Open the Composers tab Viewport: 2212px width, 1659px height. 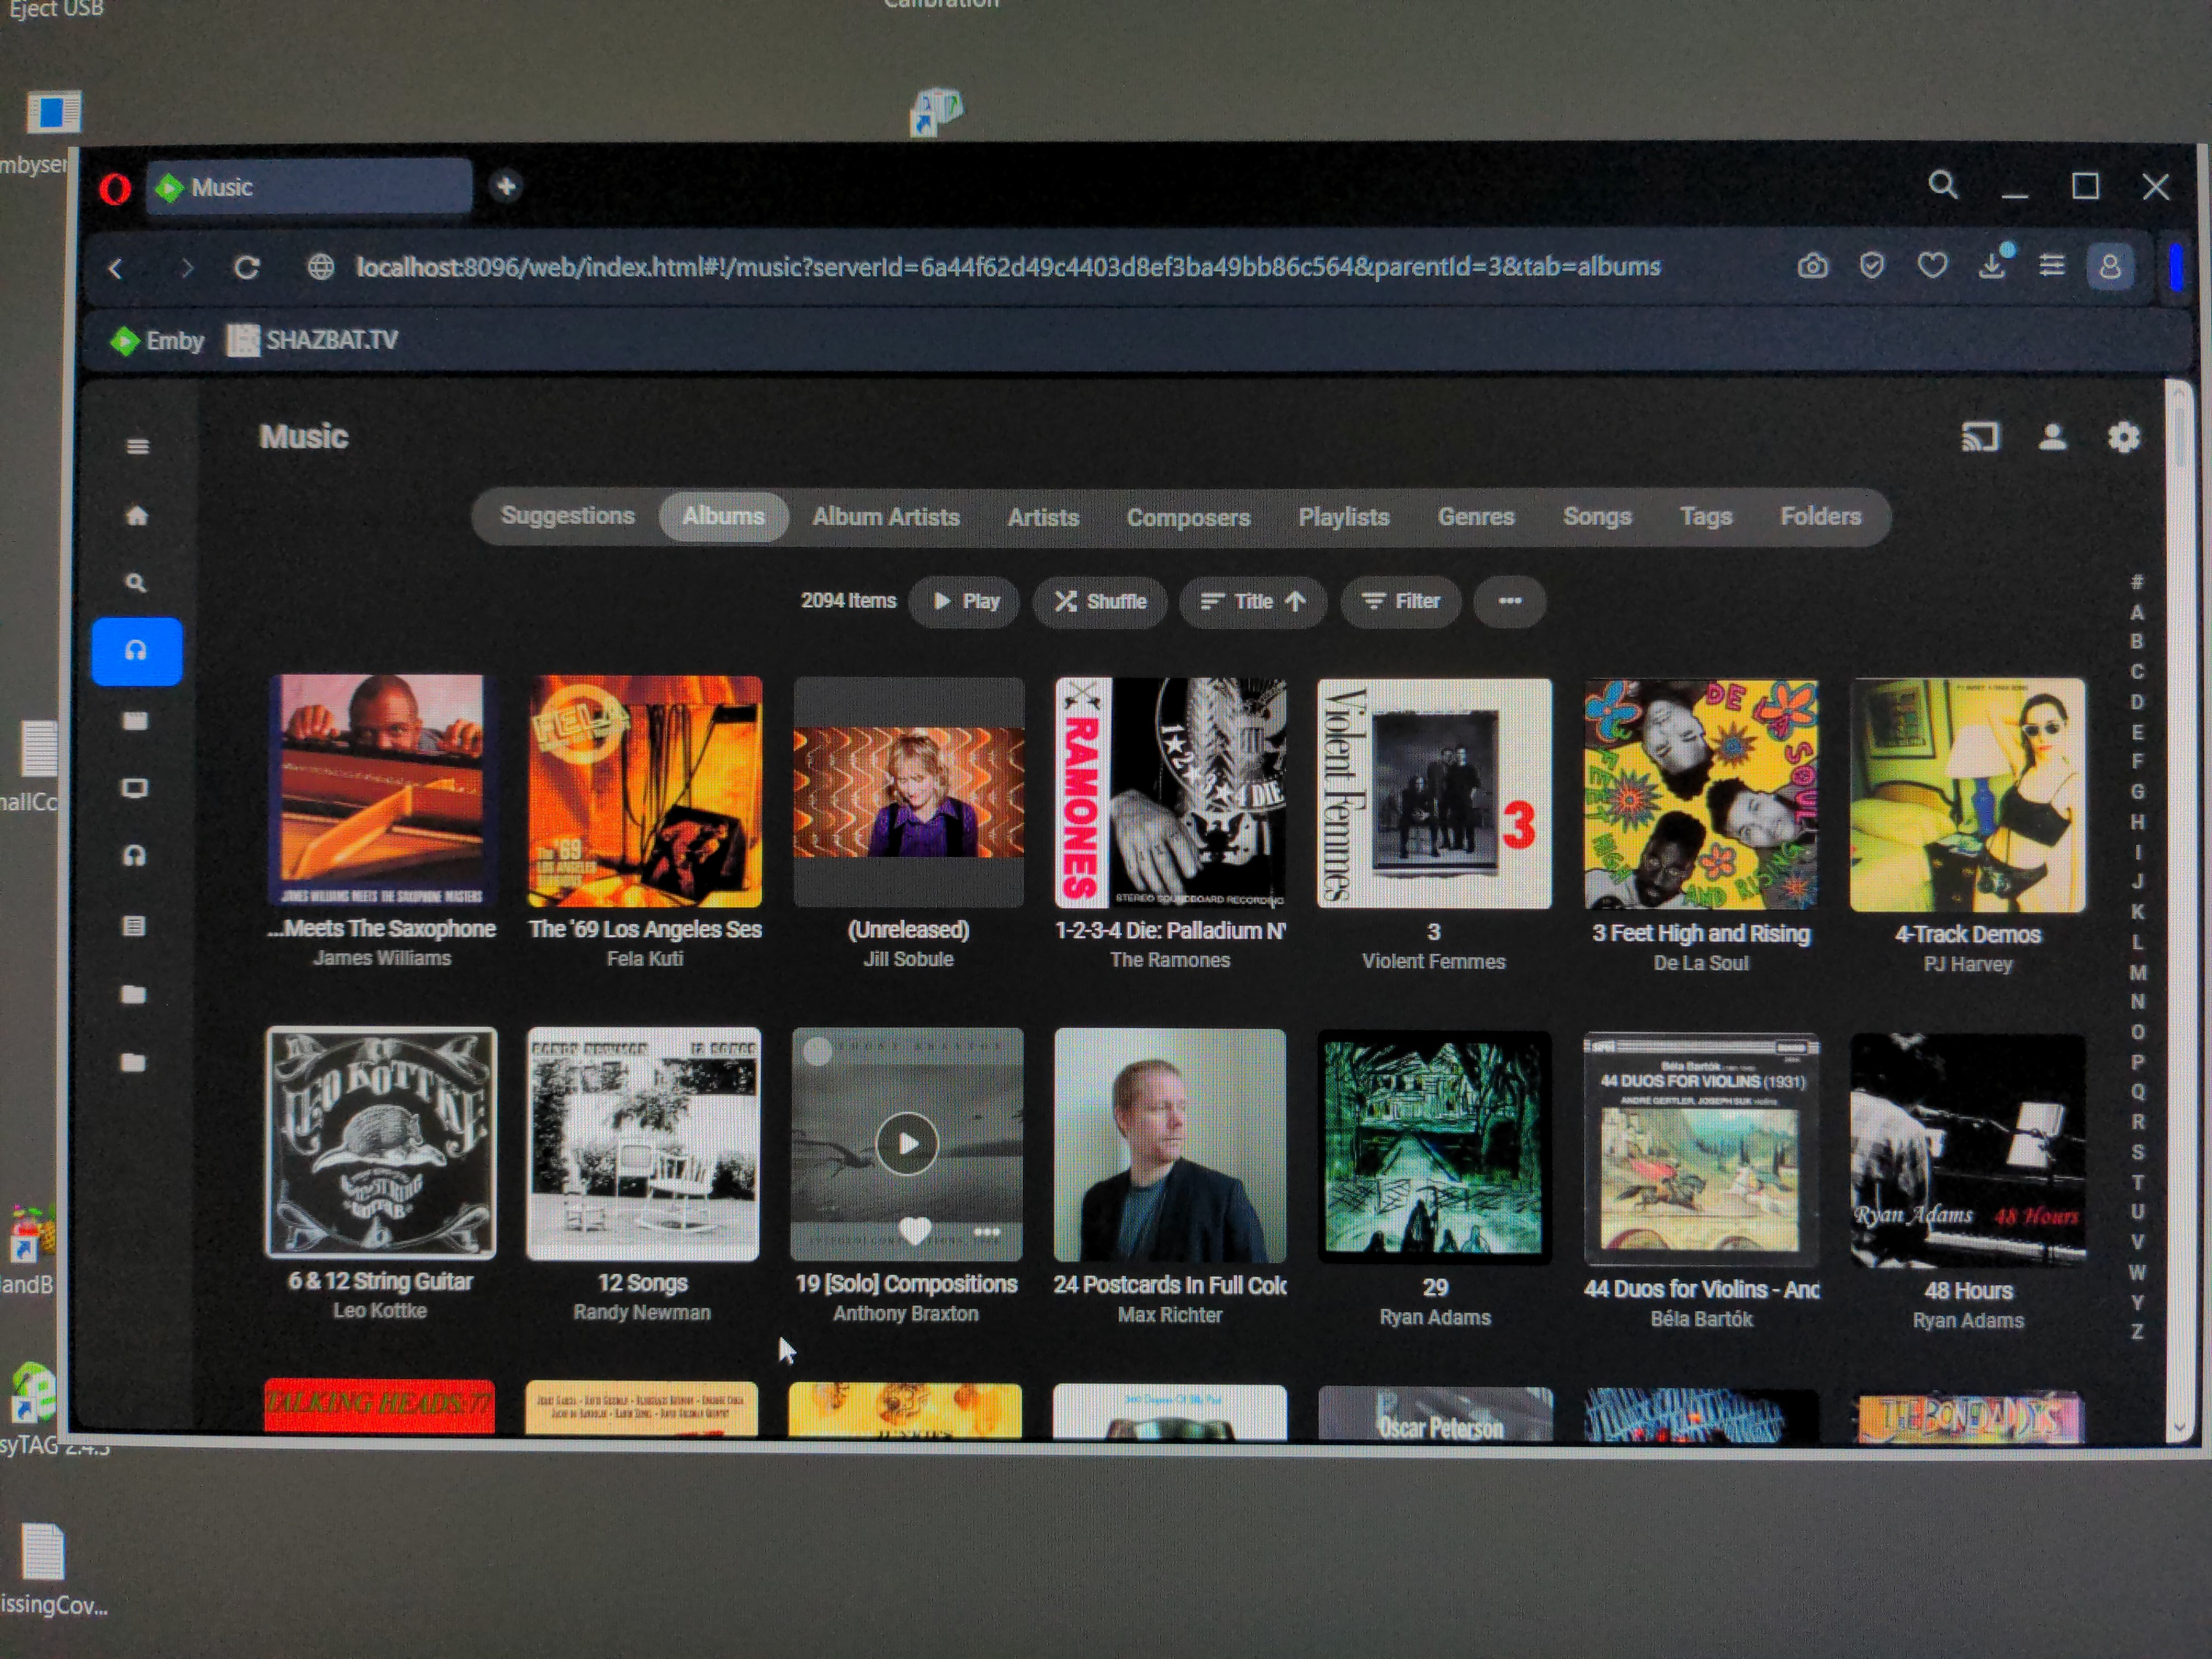pyautogui.click(x=1188, y=518)
